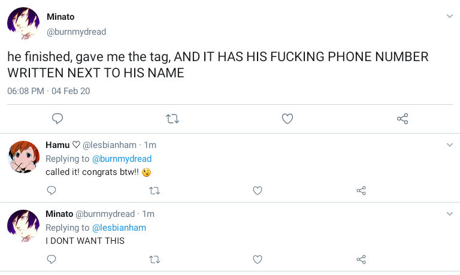Reply to Hamu's "called it" tweet

point(52,191)
